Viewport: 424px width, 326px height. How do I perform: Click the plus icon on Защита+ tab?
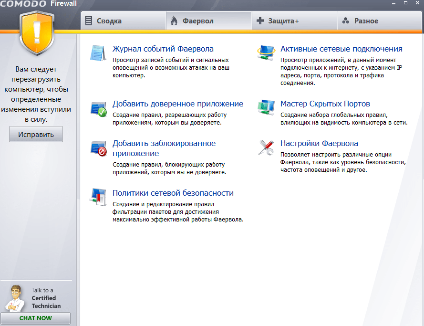tap(260, 21)
